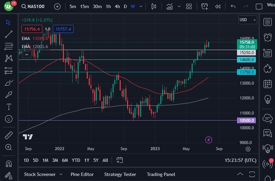Open the Stock Screener dropdown arrow
The height and width of the screenshot is (181, 275).
pos(61,174)
